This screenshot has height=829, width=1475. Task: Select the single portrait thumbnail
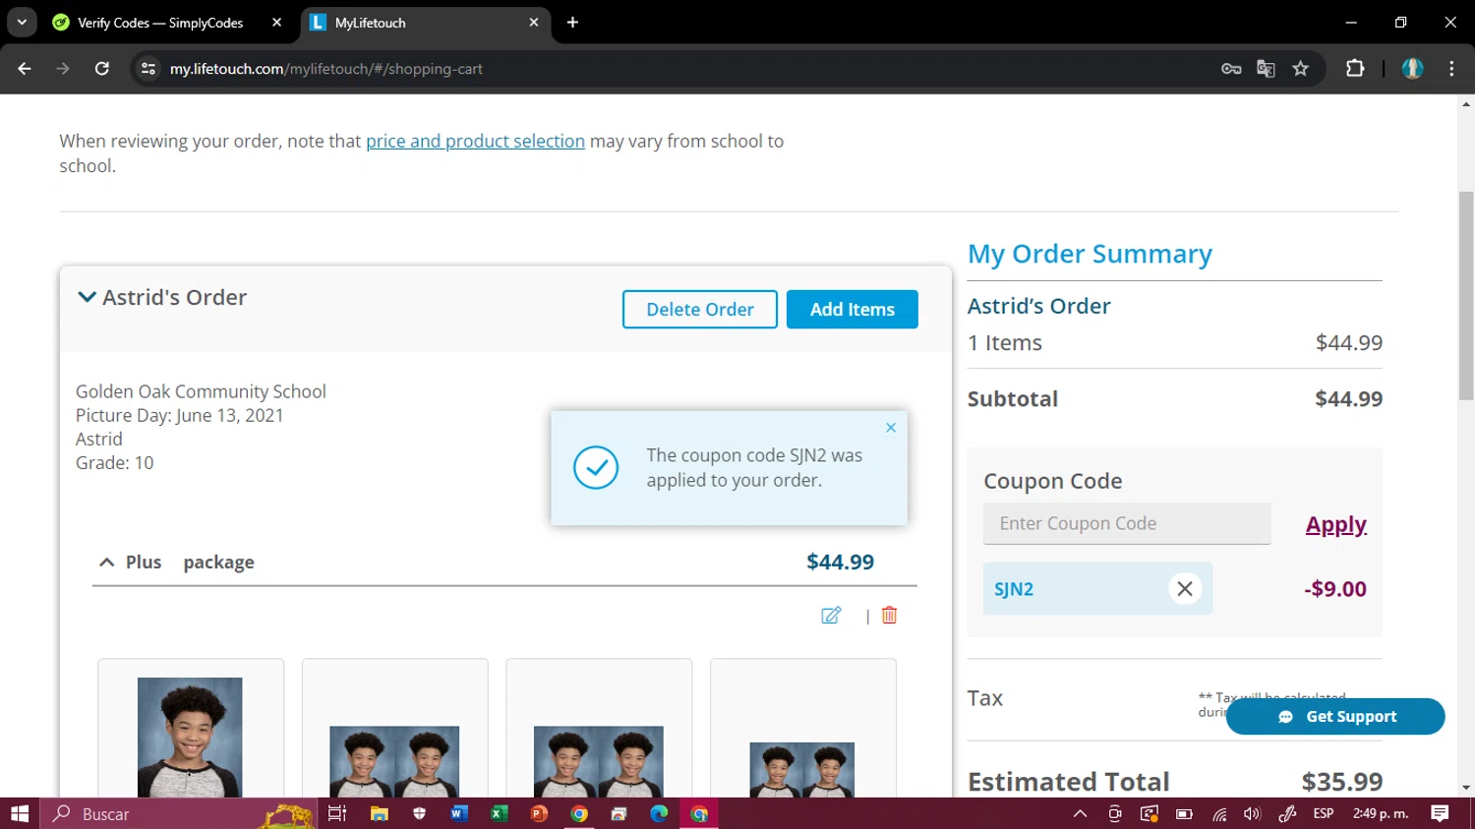(191, 729)
